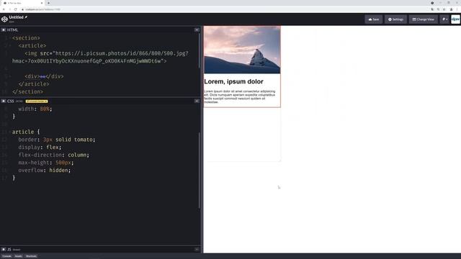Open the Chrome three-dot menu
461x259 pixels.
(457, 9)
